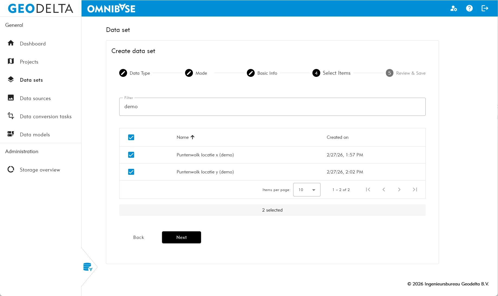Go to the next page chevron
This screenshot has width=498, height=296.
tap(399, 190)
